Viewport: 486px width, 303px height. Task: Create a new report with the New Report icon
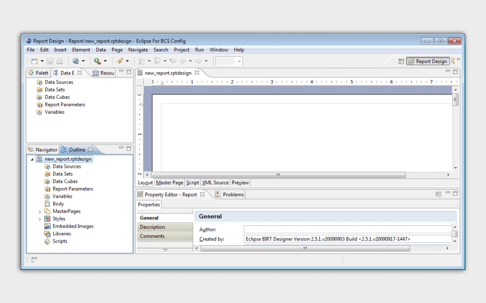pyautogui.click(x=33, y=61)
